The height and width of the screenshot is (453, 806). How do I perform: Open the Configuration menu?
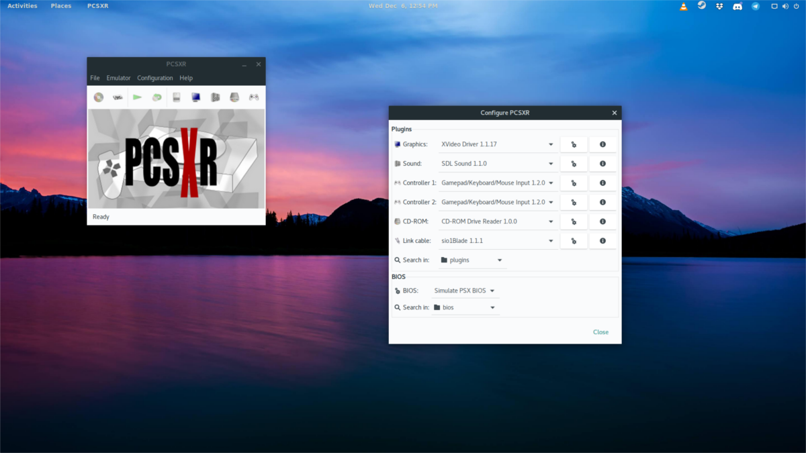tap(155, 78)
